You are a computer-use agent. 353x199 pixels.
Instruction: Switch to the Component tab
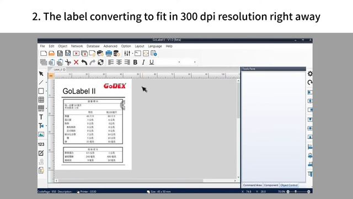(271, 185)
